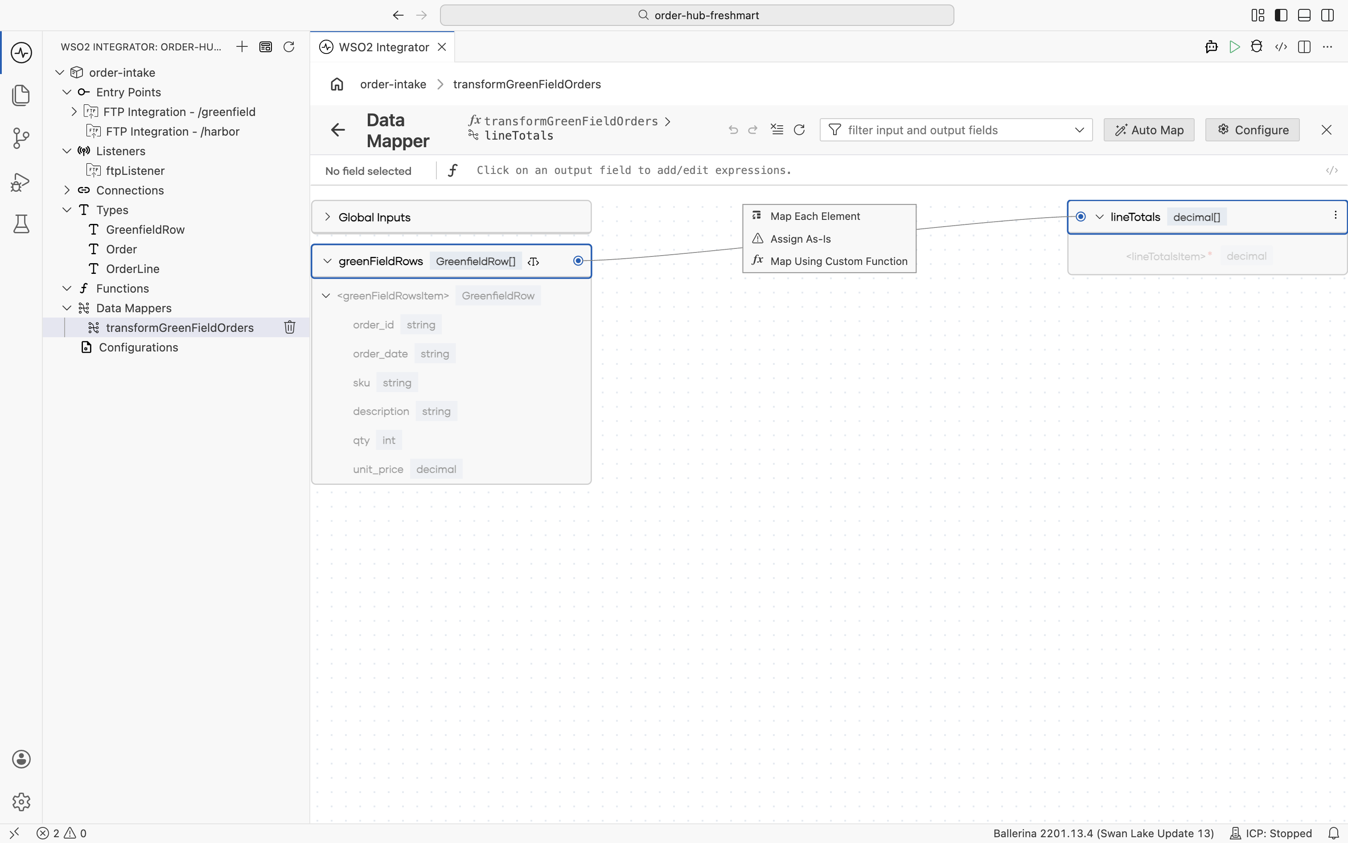Refresh the WSO2 Integrator sidebar tree
This screenshot has width=1348, height=843.
point(288,47)
